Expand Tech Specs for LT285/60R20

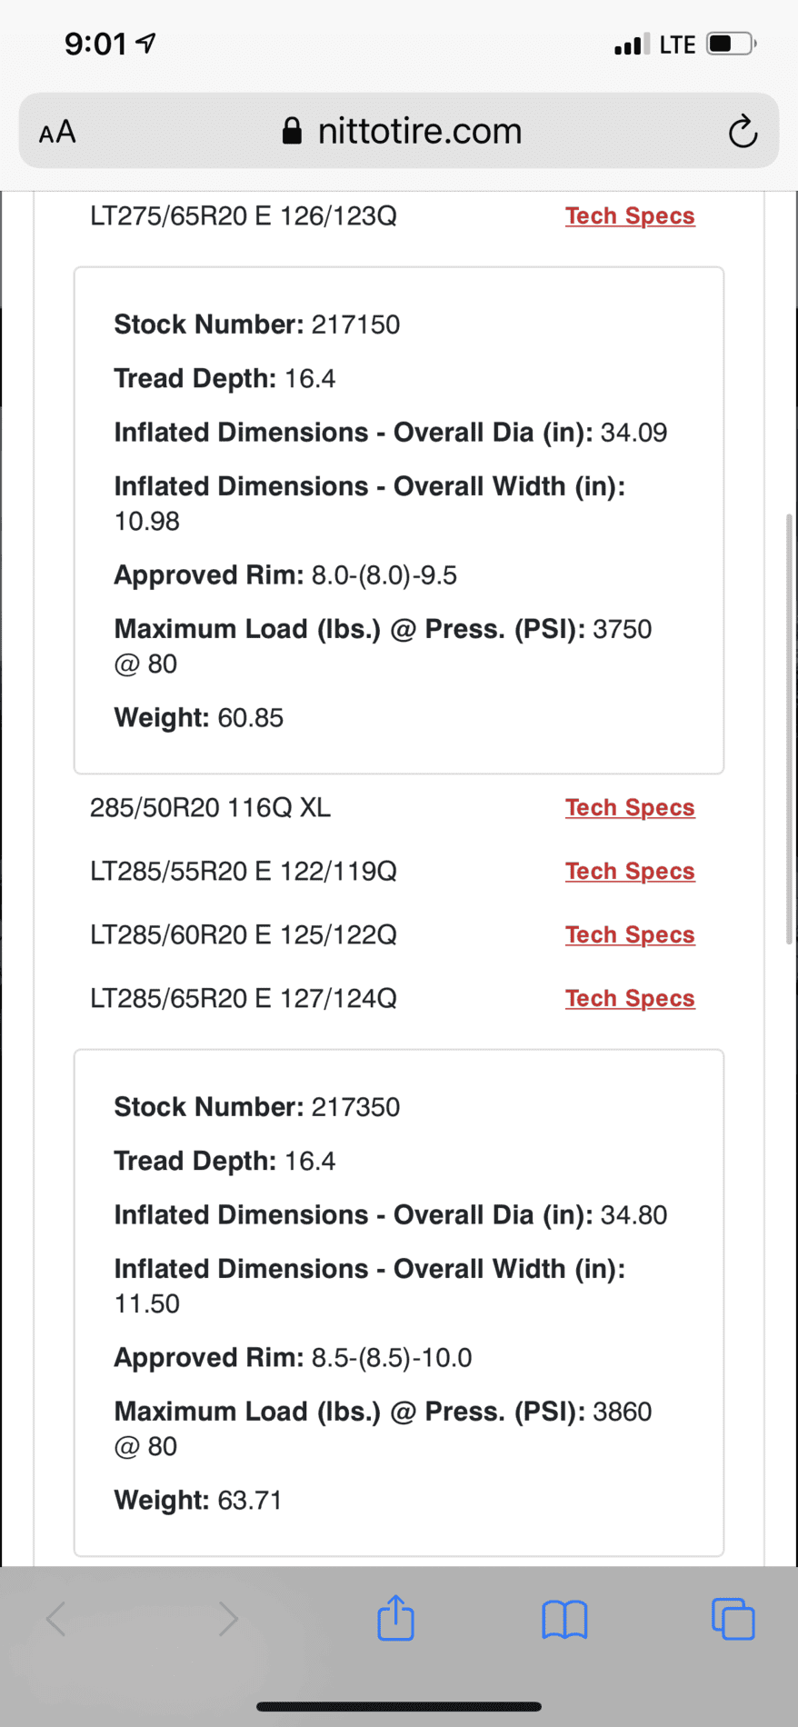coord(630,935)
